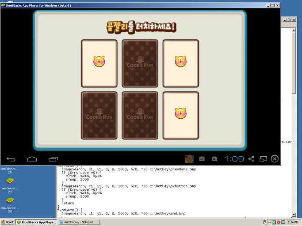The image size is (302, 226).
Task: Click the share icon in BlueStacks bar
Action: pyautogui.click(x=251, y=159)
